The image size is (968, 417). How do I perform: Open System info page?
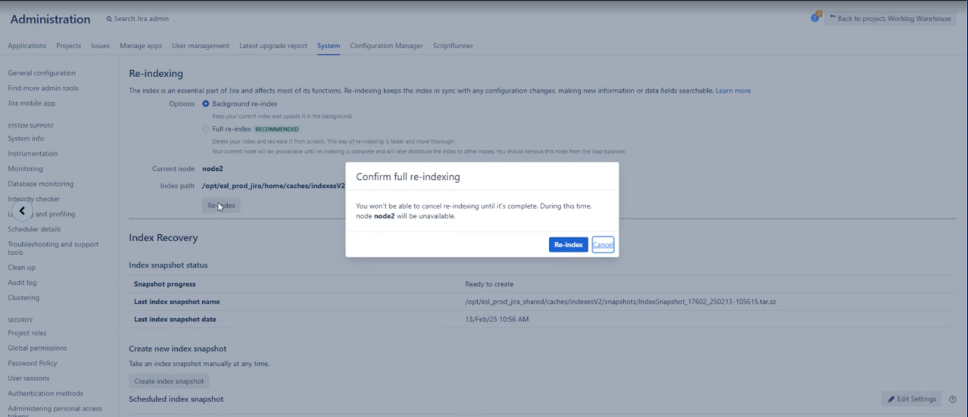[x=26, y=138]
